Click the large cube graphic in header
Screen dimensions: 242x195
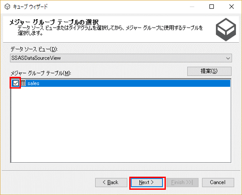coord(226,30)
